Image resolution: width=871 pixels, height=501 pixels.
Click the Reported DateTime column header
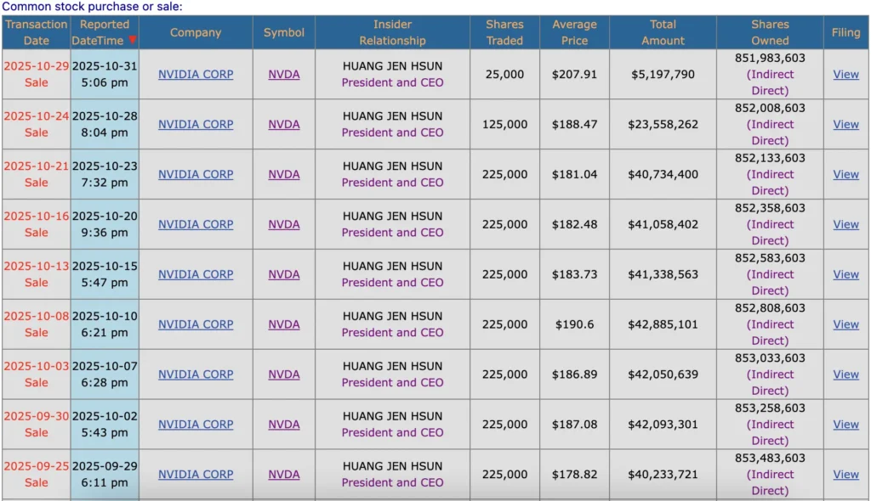point(104,32)
